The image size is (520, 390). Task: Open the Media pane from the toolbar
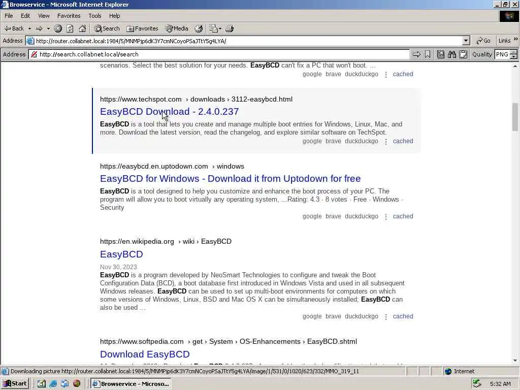[177, 28]
